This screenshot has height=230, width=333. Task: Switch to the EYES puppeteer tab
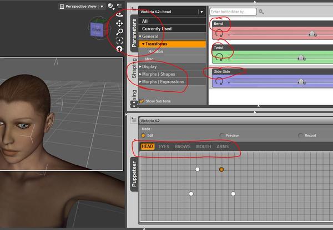(164, 147)
